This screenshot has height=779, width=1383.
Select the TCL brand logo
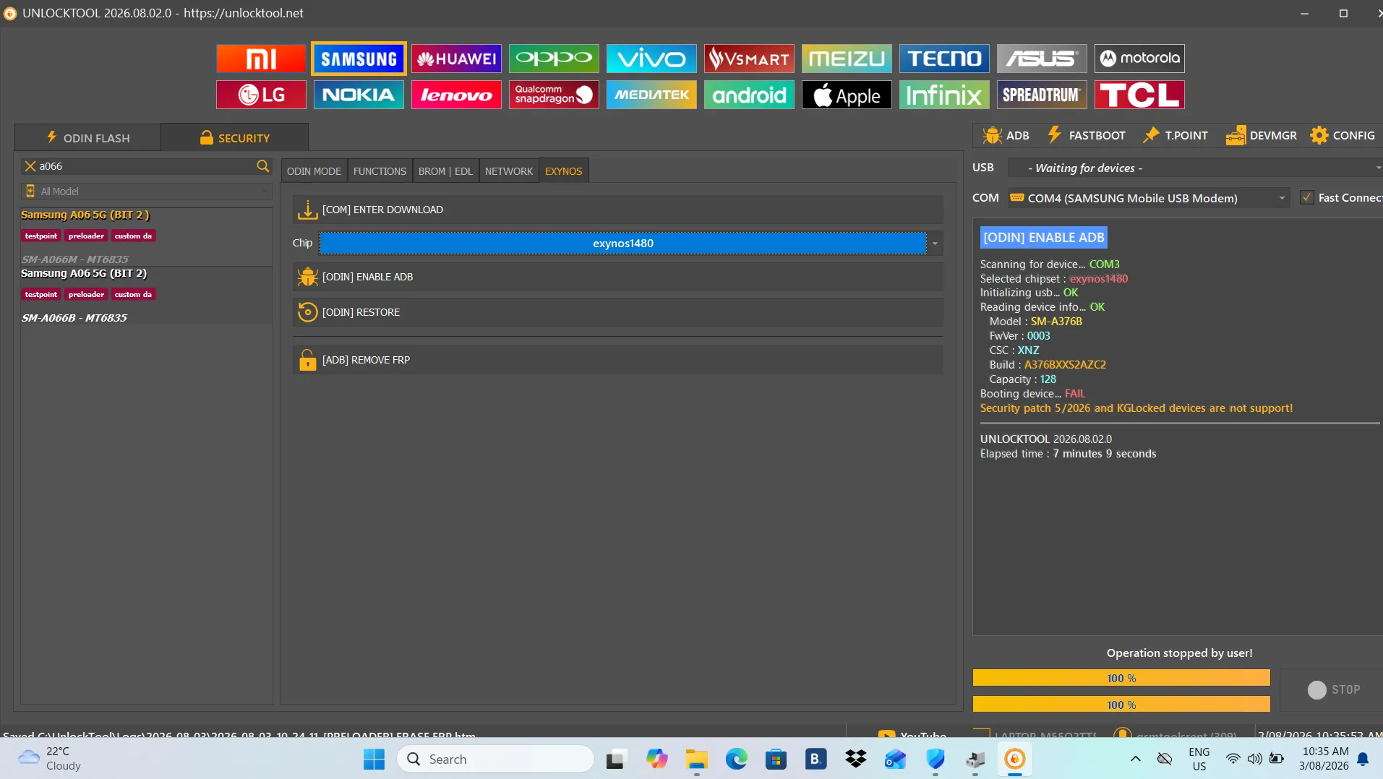tap(1139, 95)
